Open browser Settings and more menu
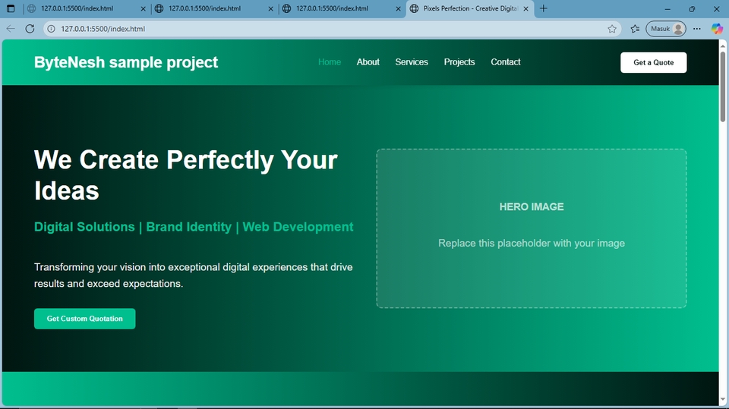729x409 pixels. pyautogui.click(x=696, y=29)
